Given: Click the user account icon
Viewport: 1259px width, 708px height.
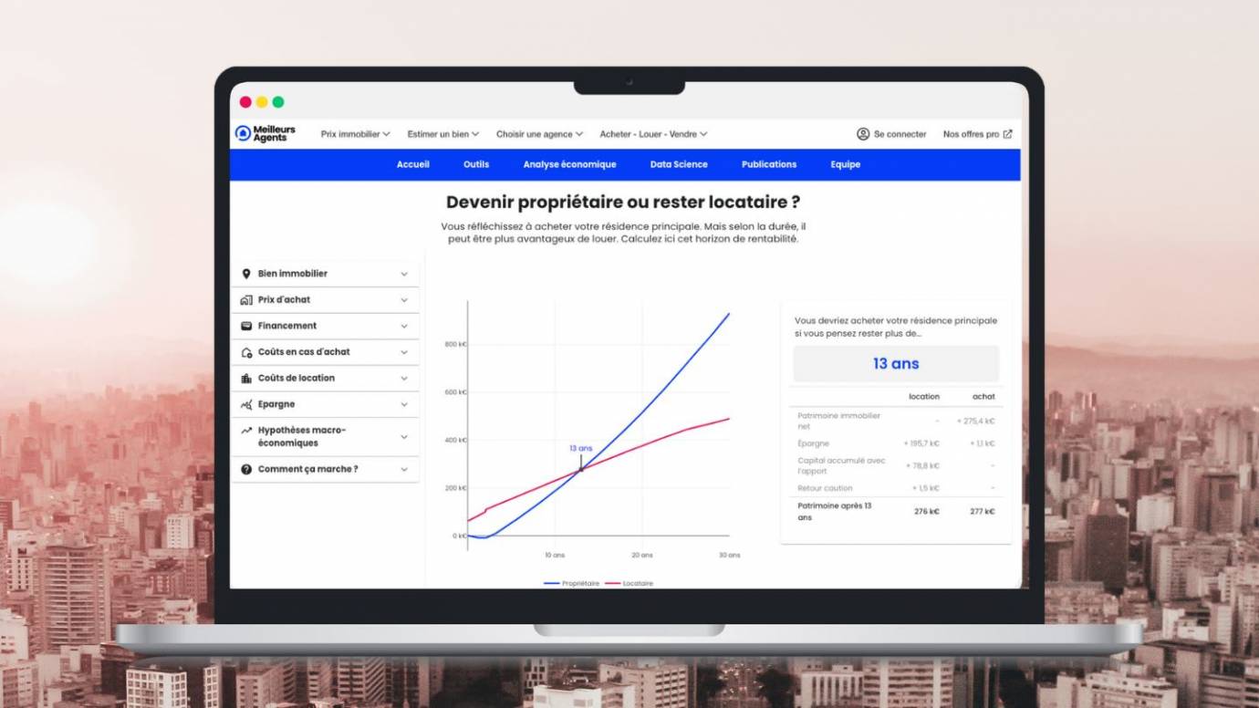Looking at the screenshot, I should click(863, 134).
